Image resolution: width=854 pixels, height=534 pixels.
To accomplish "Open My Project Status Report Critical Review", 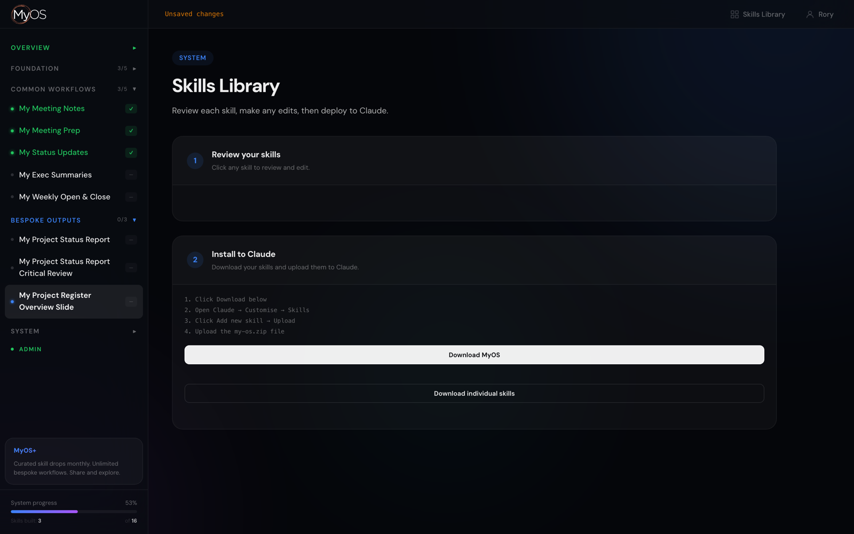I will coord(65,267).
